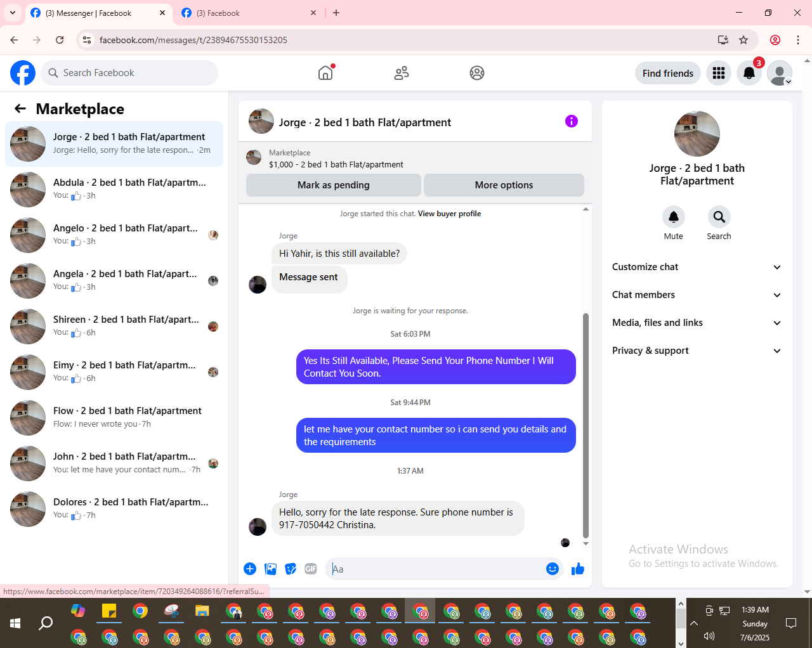812x648 pixels.
Task: Bookmark this page with the star icon
Action: click(x=743, y=40)
